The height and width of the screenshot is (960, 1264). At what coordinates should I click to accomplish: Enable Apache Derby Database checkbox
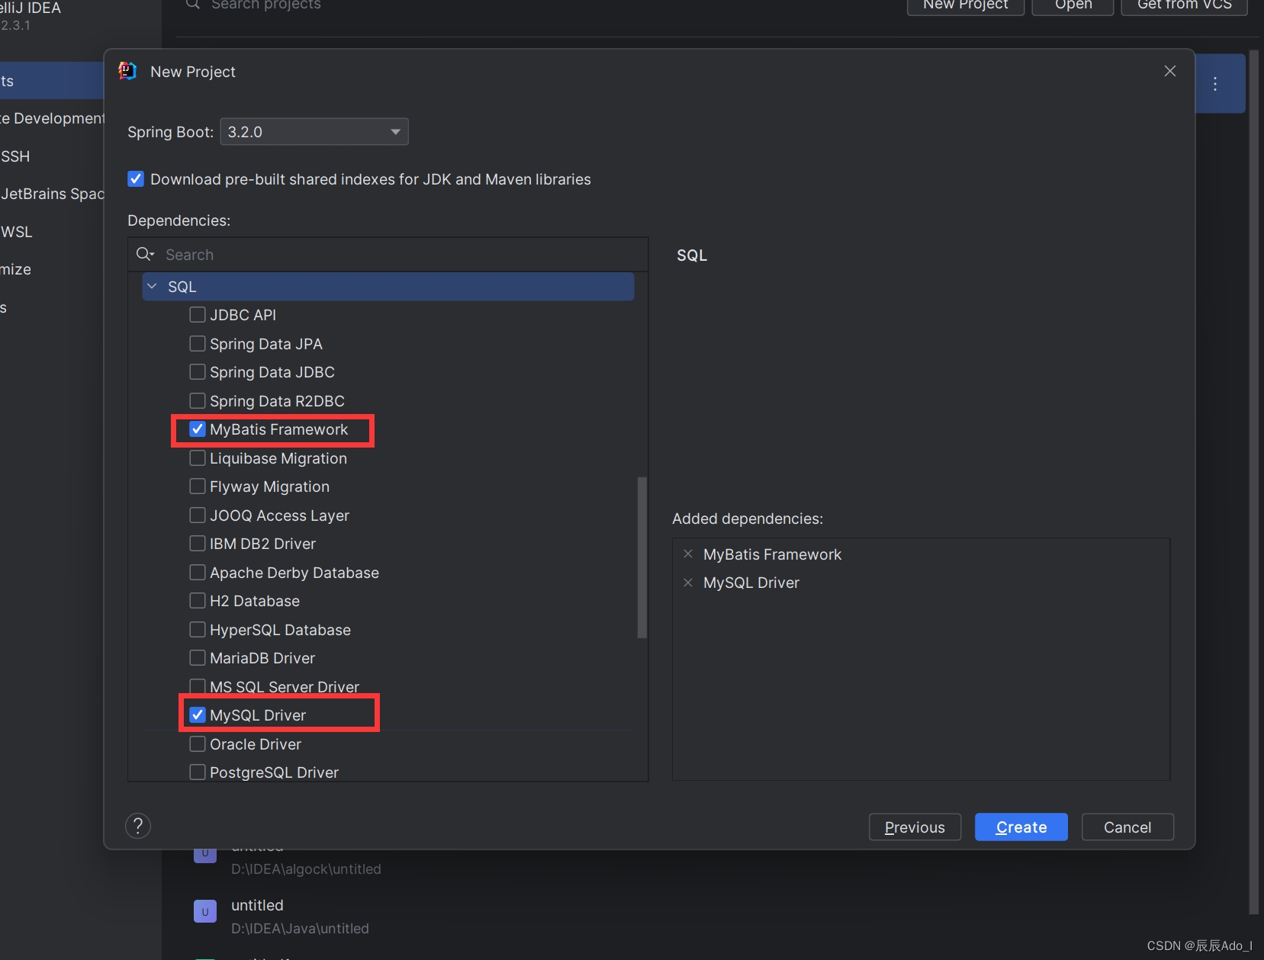click(x=198, y=572)
